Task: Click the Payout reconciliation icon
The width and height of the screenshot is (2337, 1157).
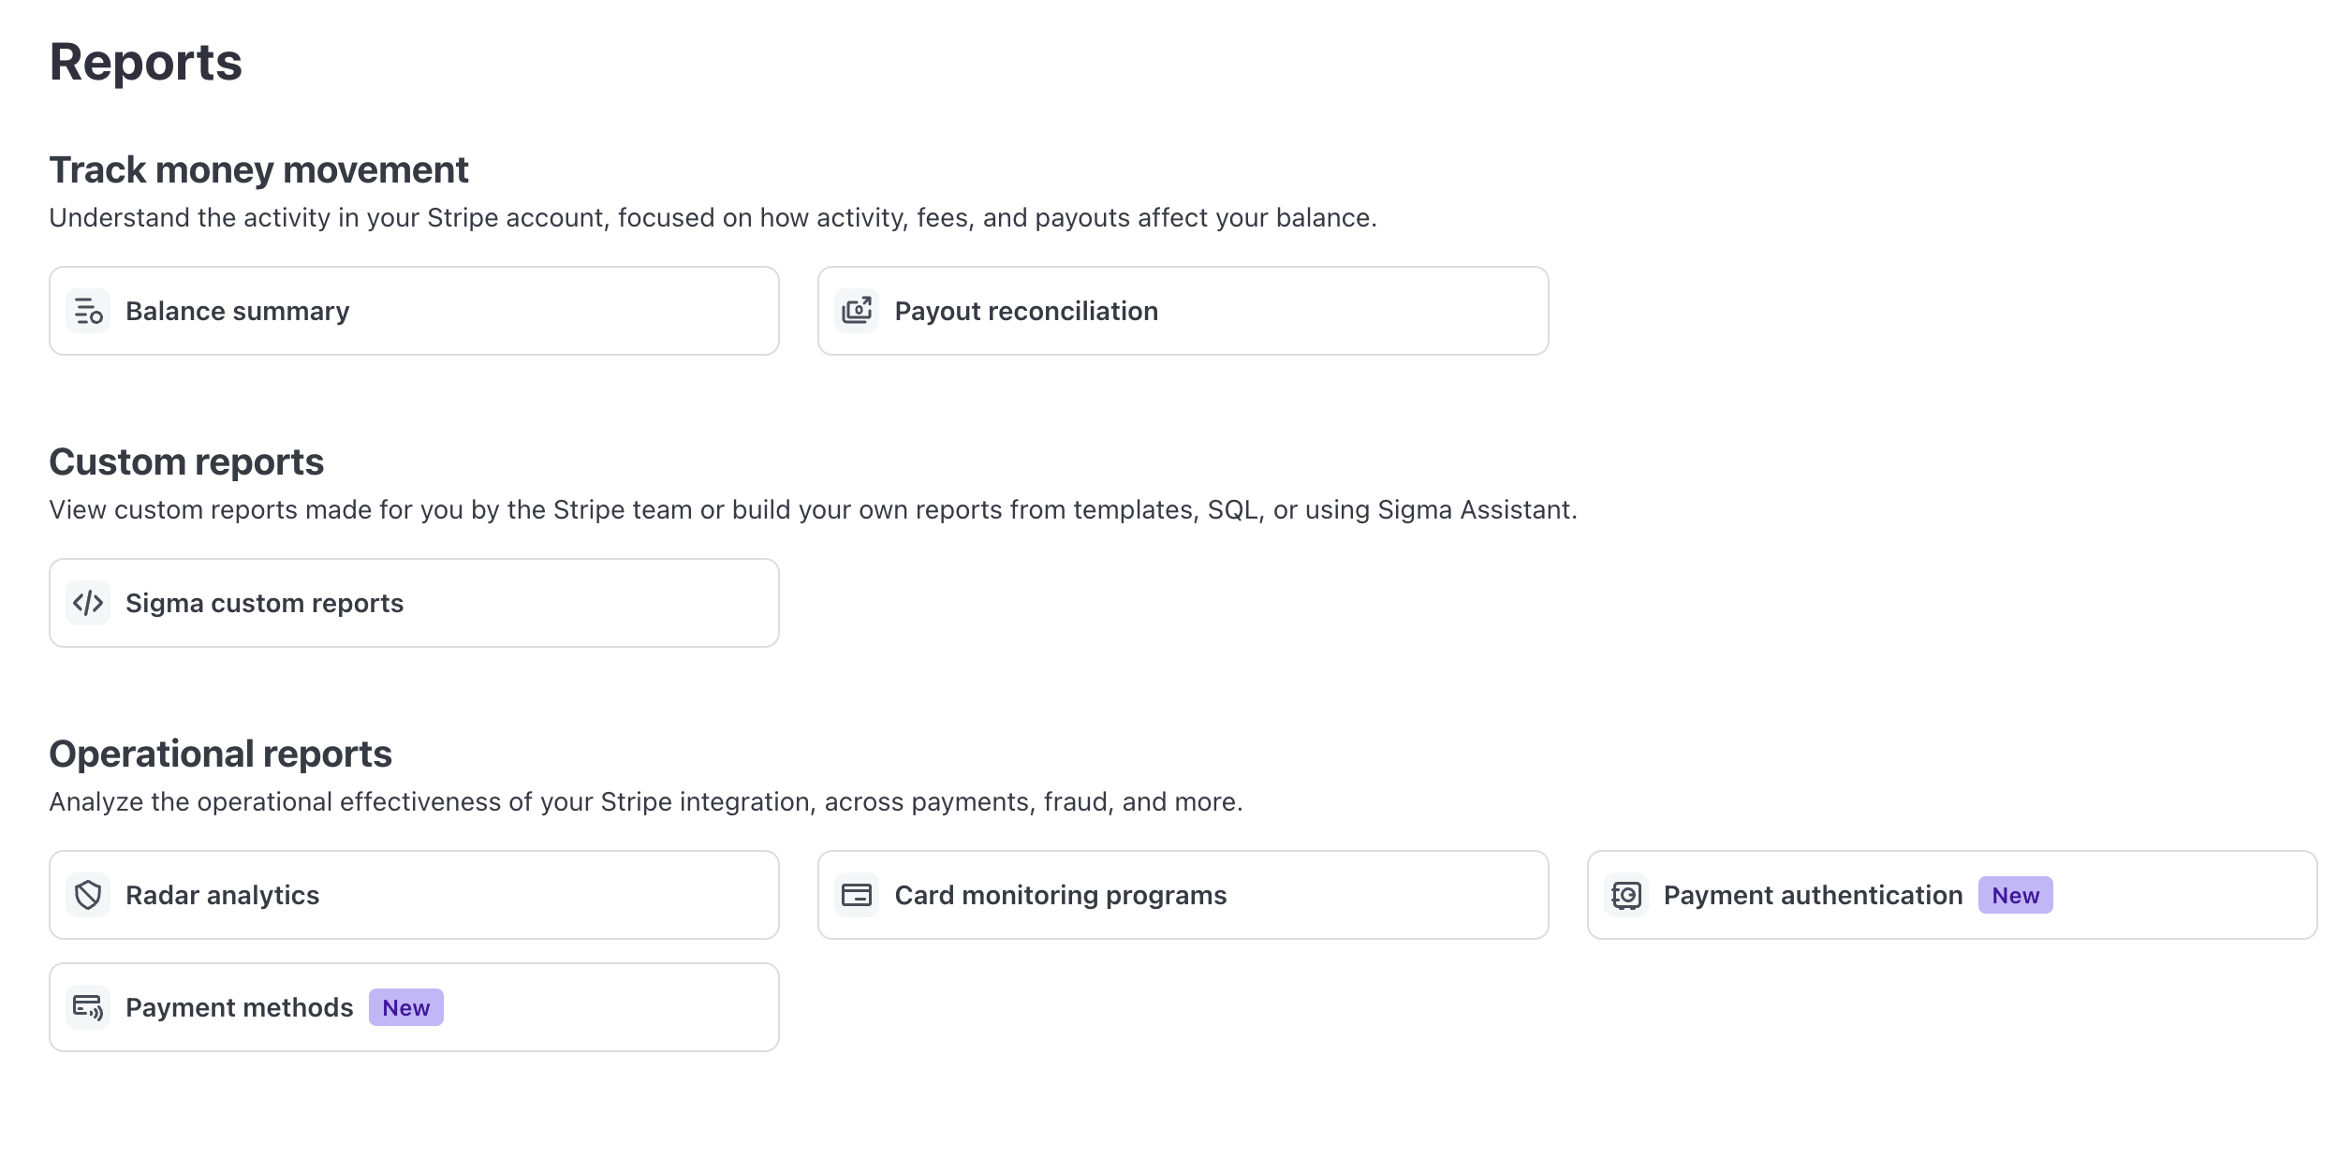Action: (857, 311)
